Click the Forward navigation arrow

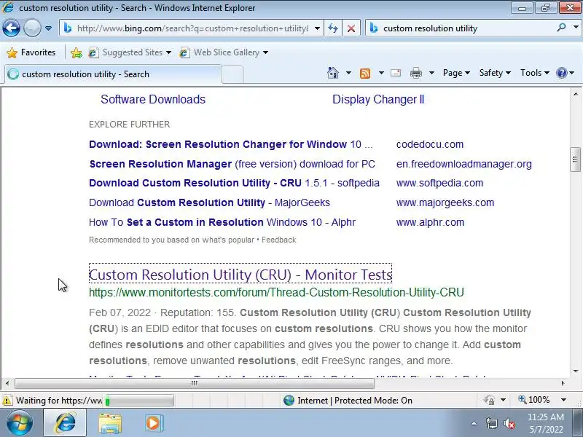pos(32,28)
